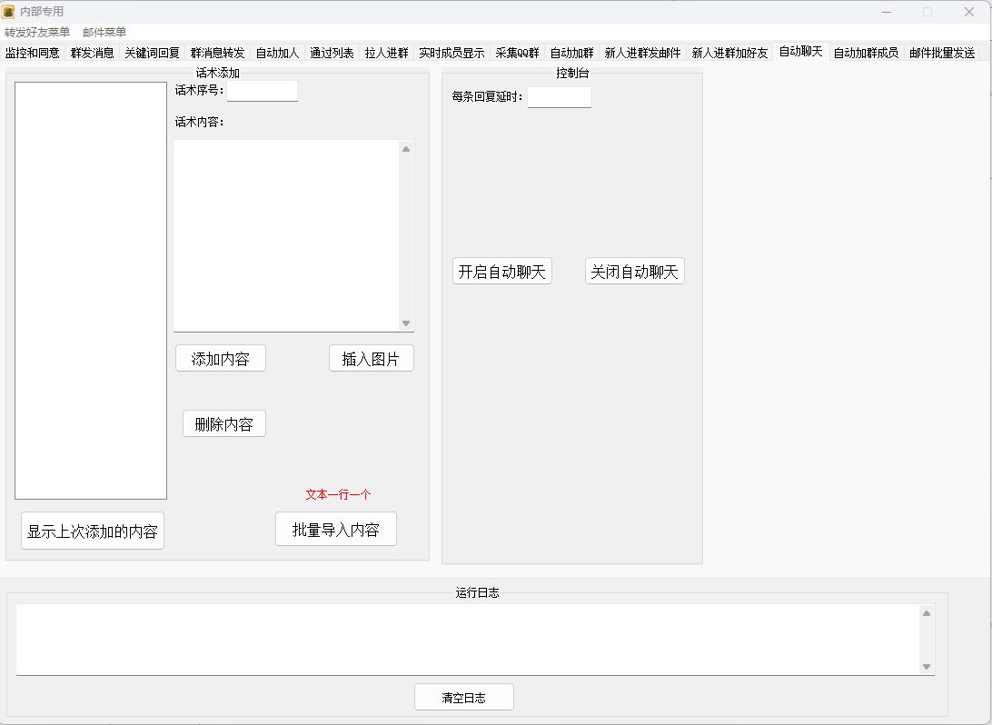Click 批量导入内容 button
The image size is (992, 725).
click(x=335, y=530)
